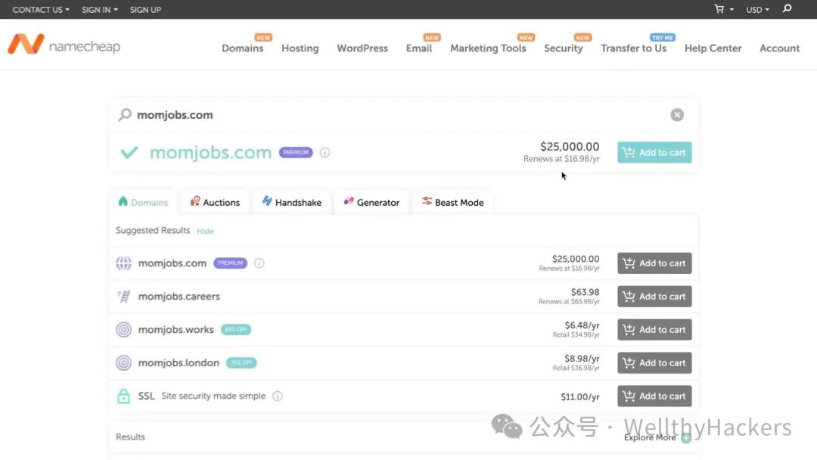Click the Results heading

click(130, 437)
